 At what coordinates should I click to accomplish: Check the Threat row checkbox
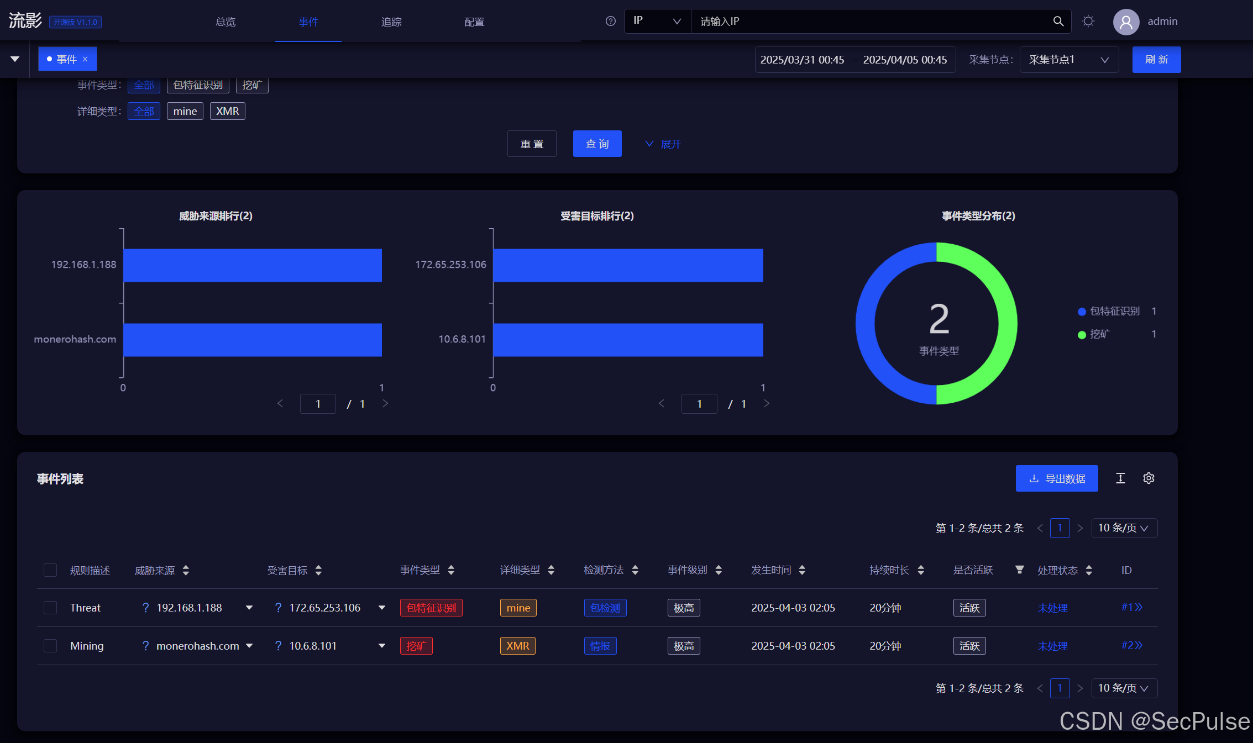point(50,608)
